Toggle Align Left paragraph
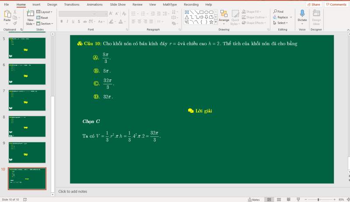This screenshot has width=350, height=202. (133, 21)
